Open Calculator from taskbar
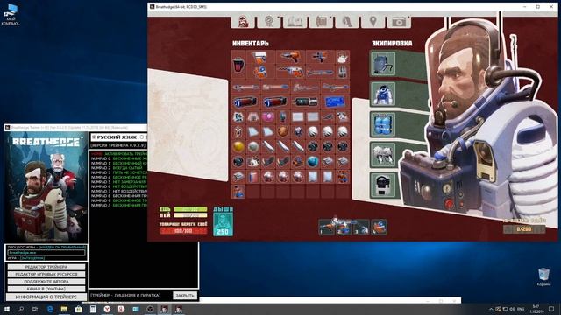 coord(93,309)
